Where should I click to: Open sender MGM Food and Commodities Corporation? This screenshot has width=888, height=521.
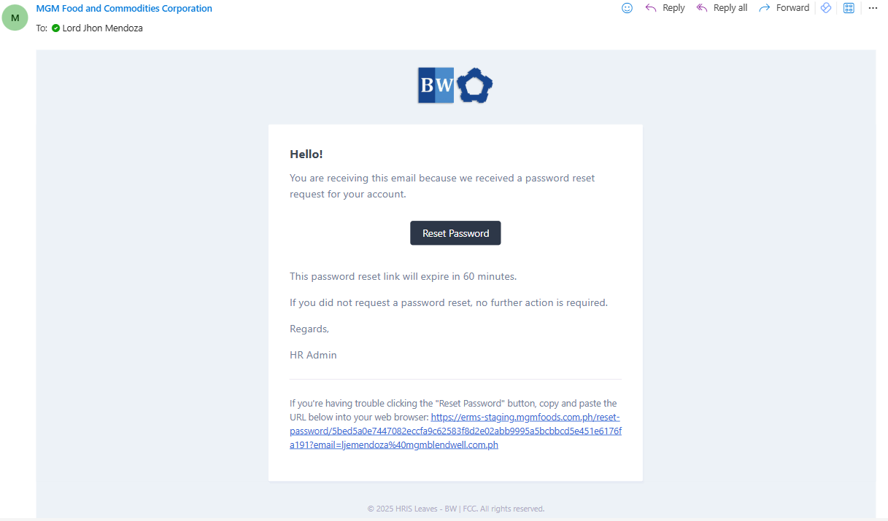(124, 9)
